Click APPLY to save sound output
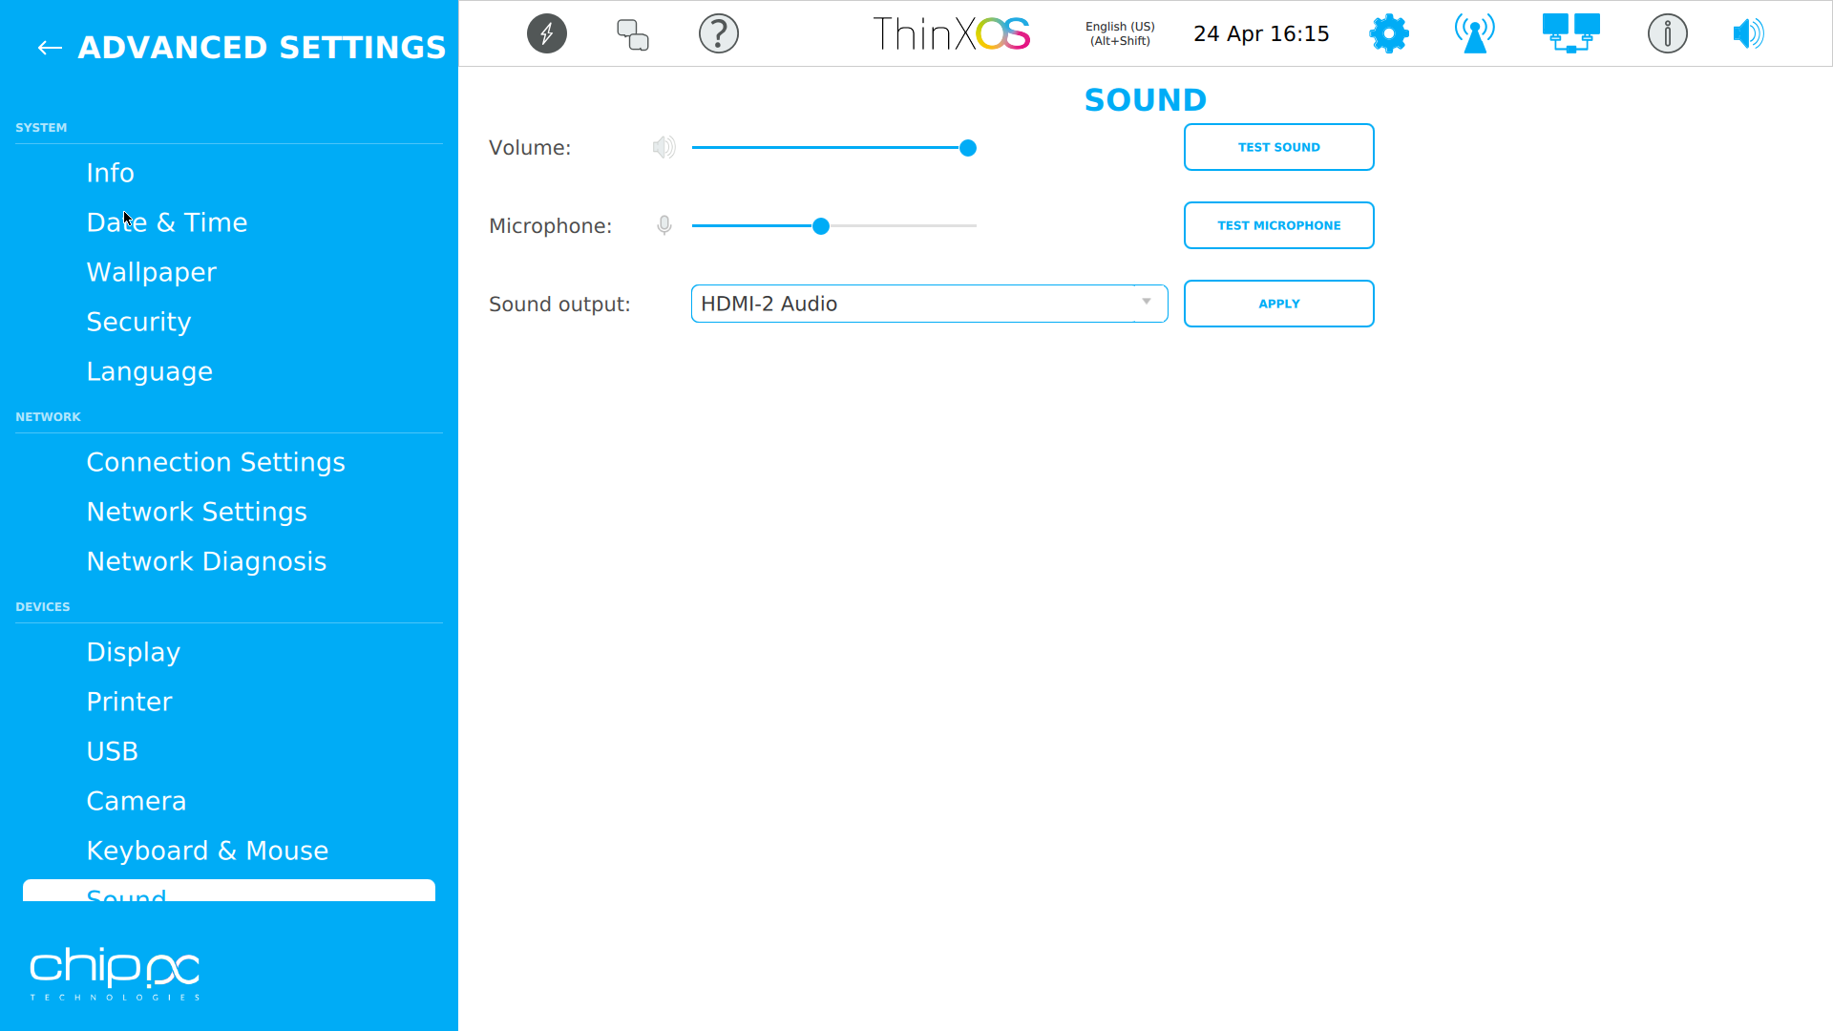 tap(1278, 303)
